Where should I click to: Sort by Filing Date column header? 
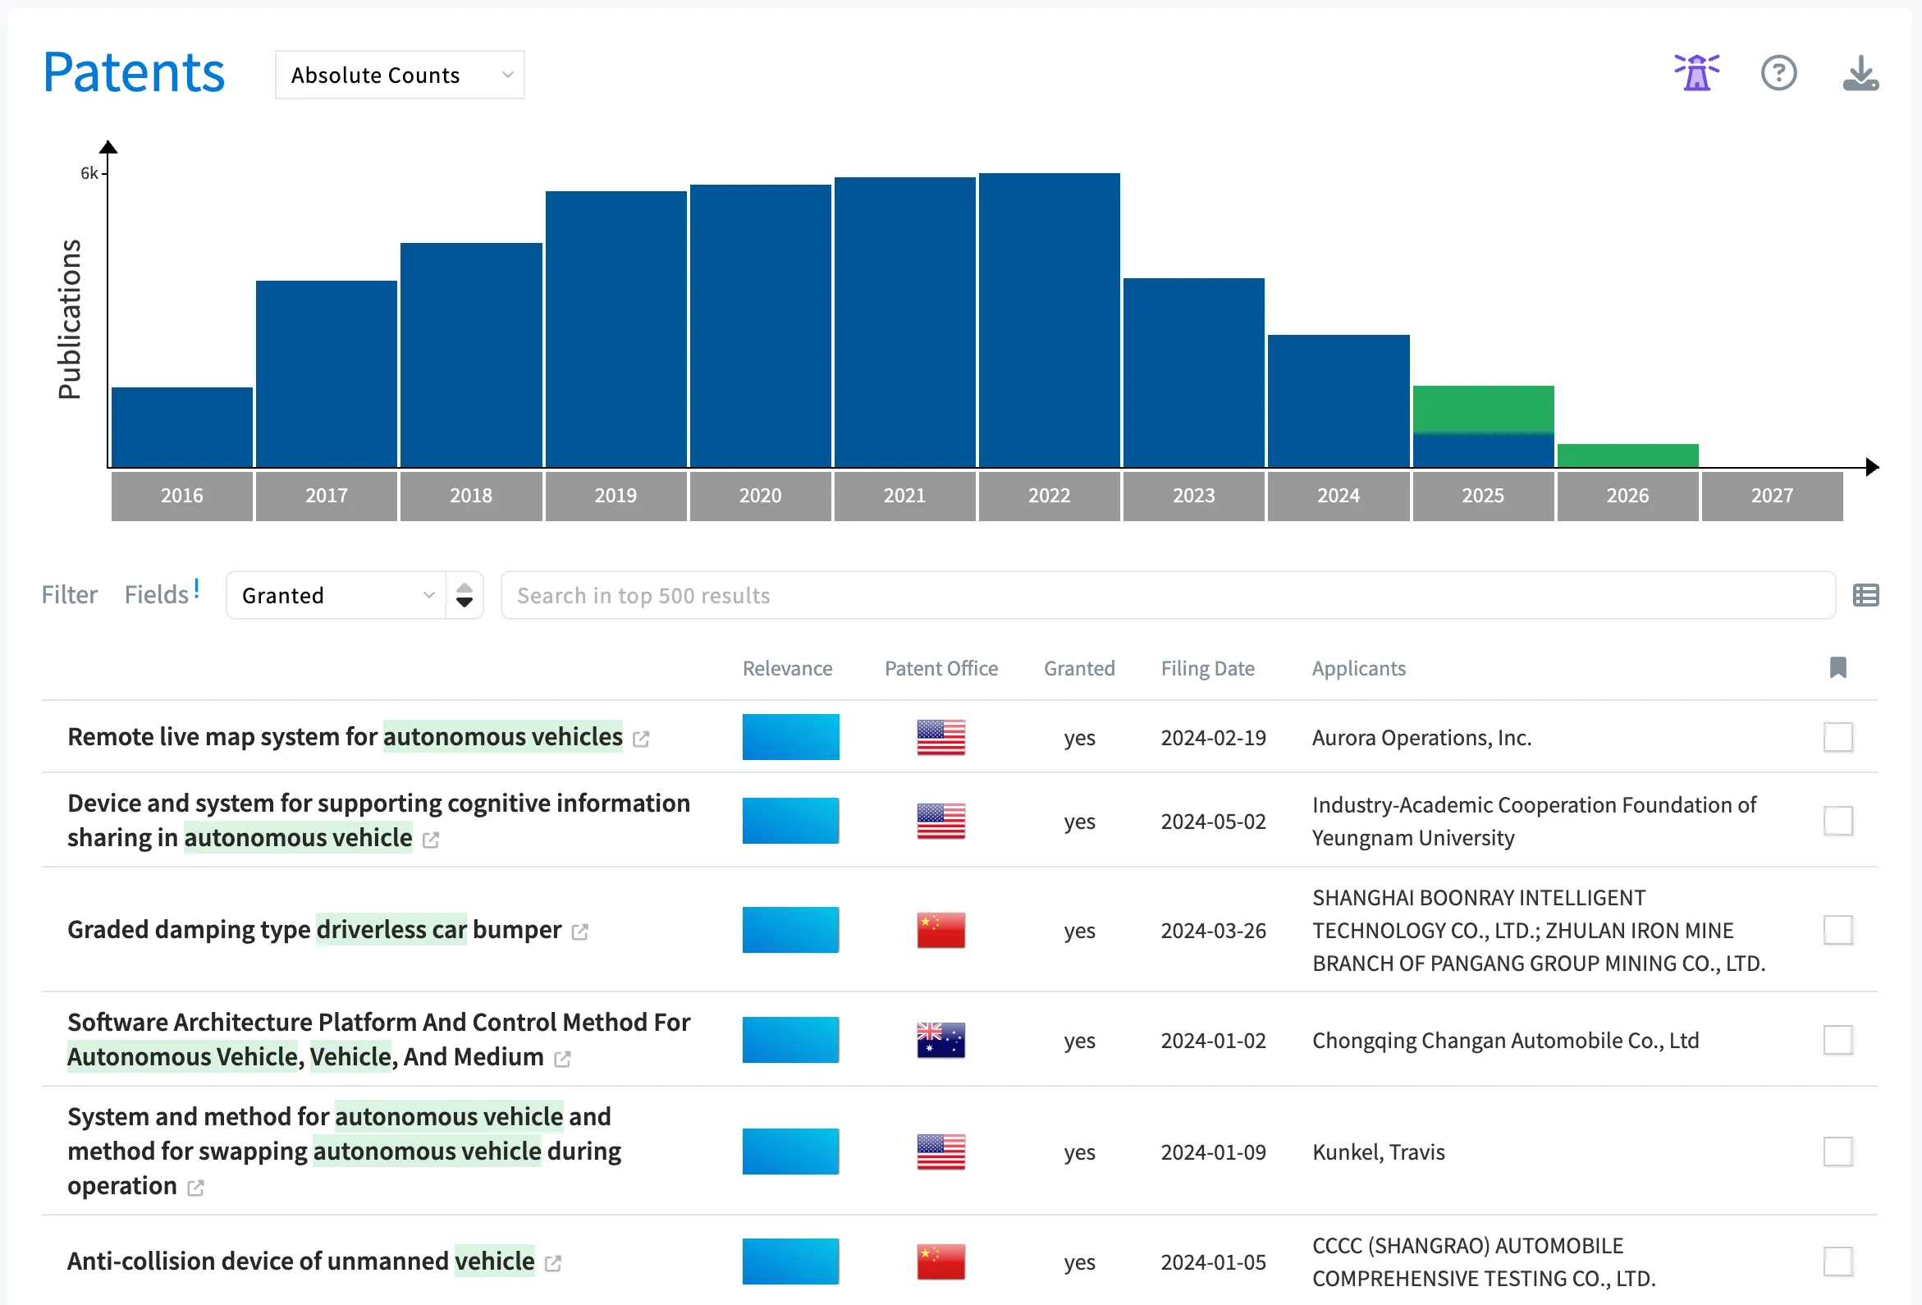click(1207, 668)
